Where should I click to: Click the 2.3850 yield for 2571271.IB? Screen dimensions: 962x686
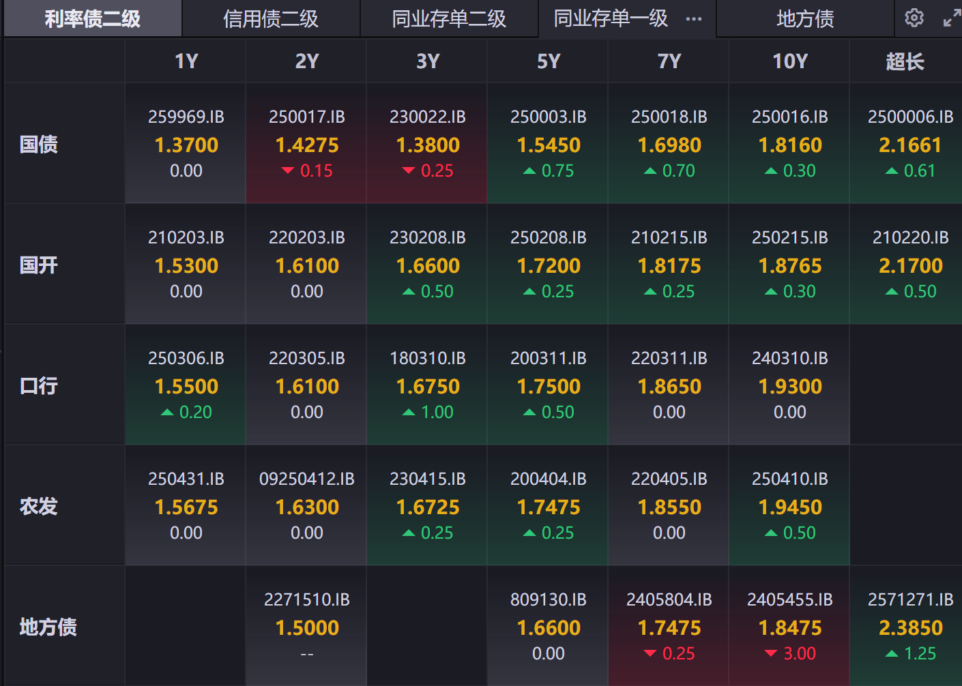[x=910, y=628]
